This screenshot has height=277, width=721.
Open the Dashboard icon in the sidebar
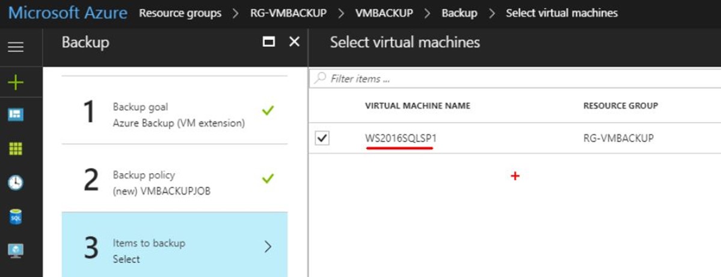point(16,115)
